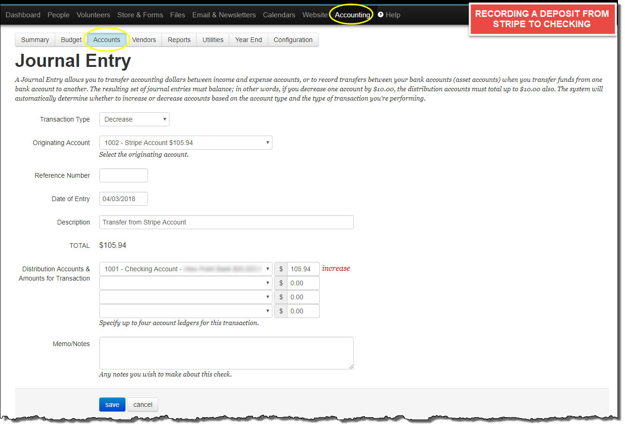
Task: Open the Dashboard menu
Action: click(x=23, y=15)
